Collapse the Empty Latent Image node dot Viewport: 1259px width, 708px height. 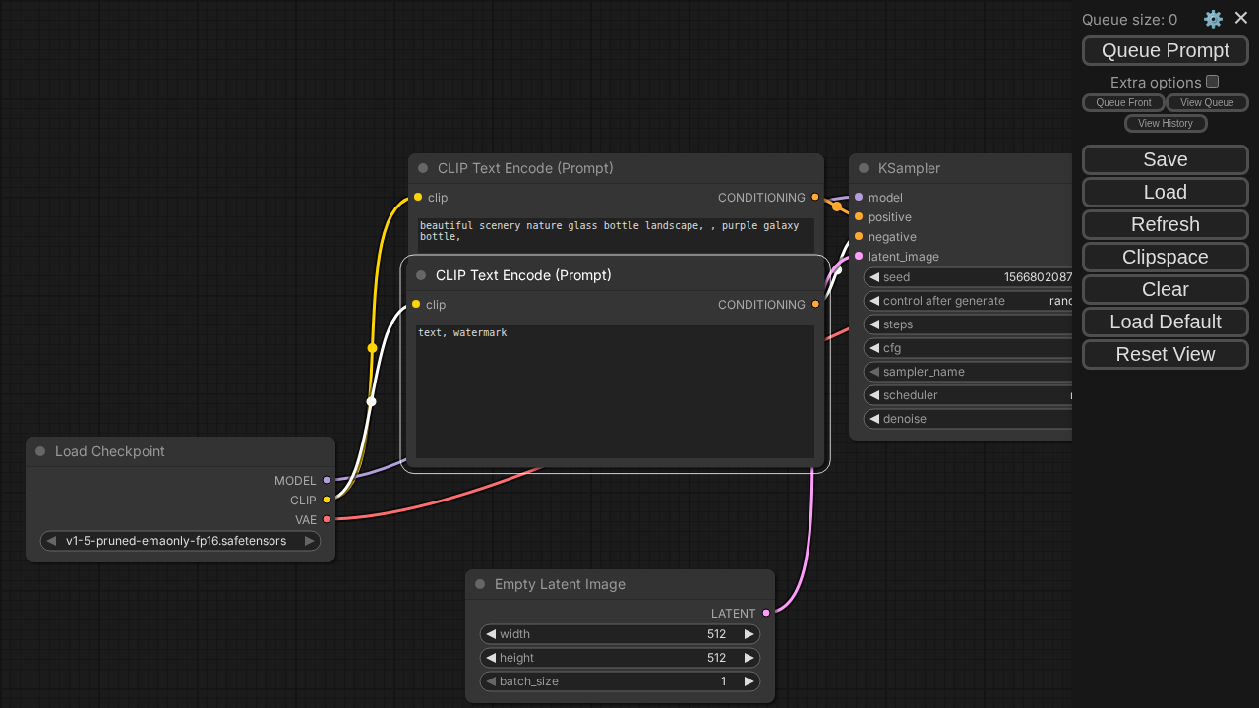click(480, 584)
